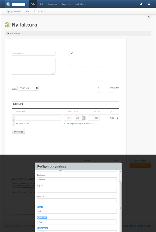The image size is (156, 232).
Task: Open the user profile icon
Action: (149, 4)
